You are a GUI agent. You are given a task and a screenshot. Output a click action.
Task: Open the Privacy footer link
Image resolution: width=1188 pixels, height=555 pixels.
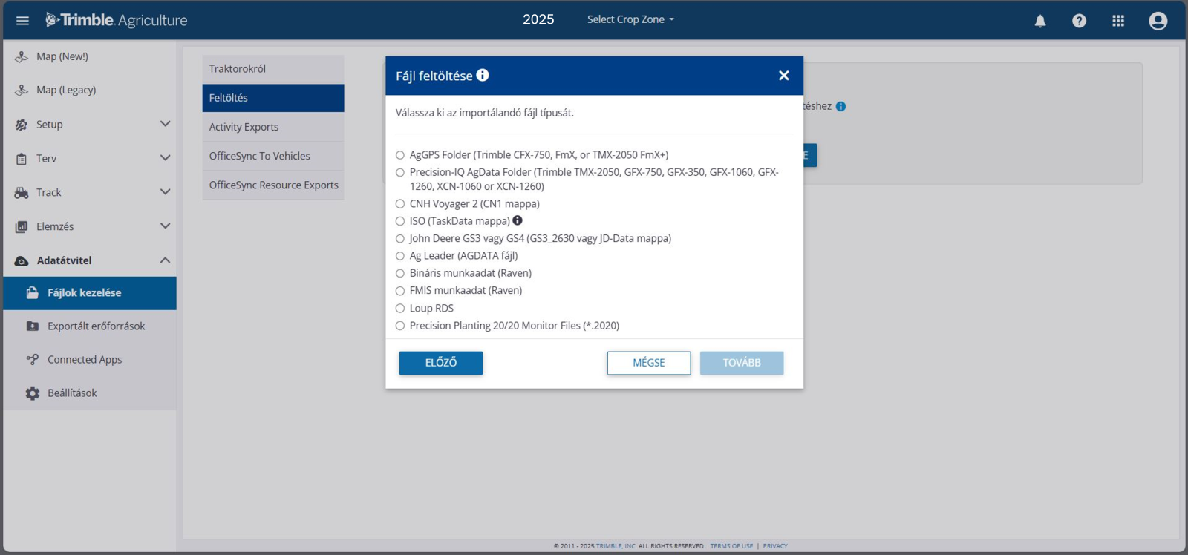coord(775,546)
